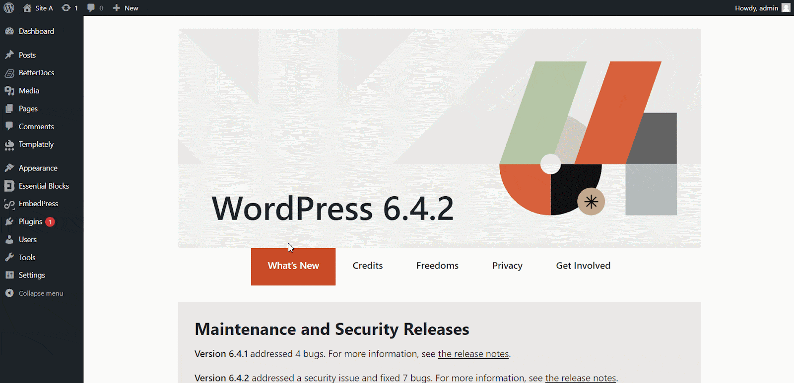Open the Privacy tab

(507, 266)
